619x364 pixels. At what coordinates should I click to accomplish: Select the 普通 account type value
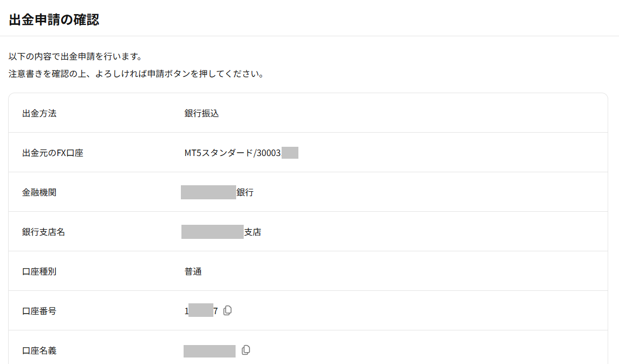(x=193, y=271)
